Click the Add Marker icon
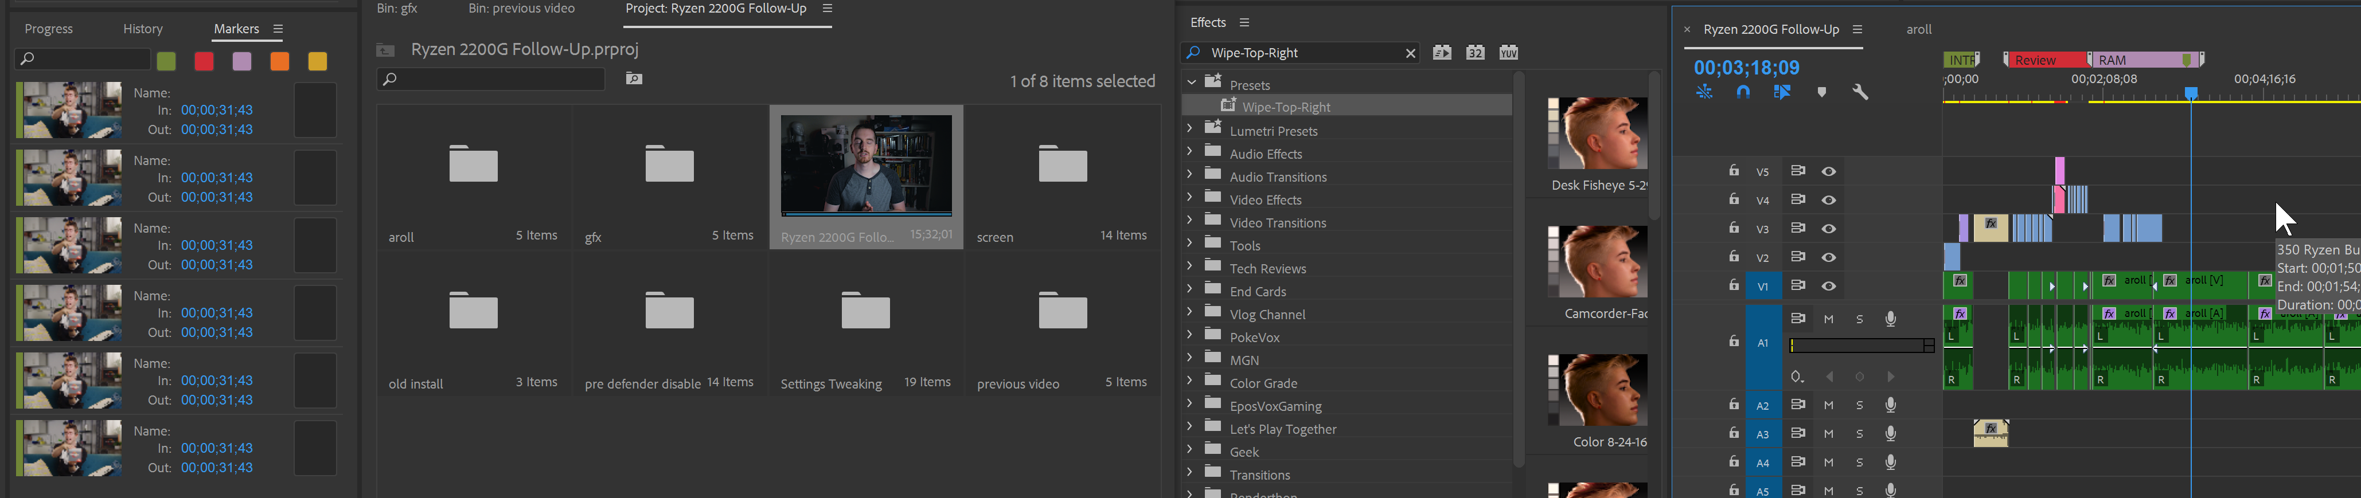Screen dimensions: 2361x498 point(1821,92)
